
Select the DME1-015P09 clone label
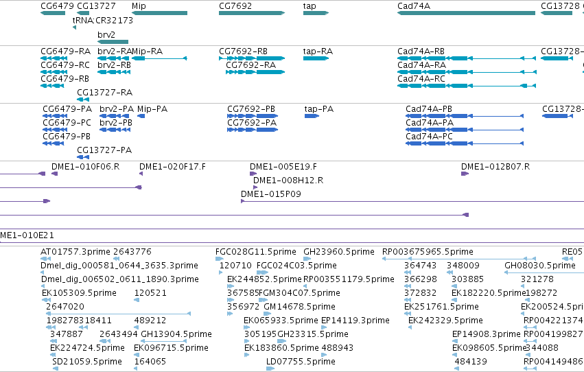[271, 194]
